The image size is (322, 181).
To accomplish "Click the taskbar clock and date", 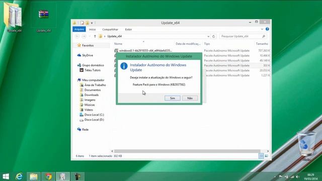I will [x=311, y=176].
